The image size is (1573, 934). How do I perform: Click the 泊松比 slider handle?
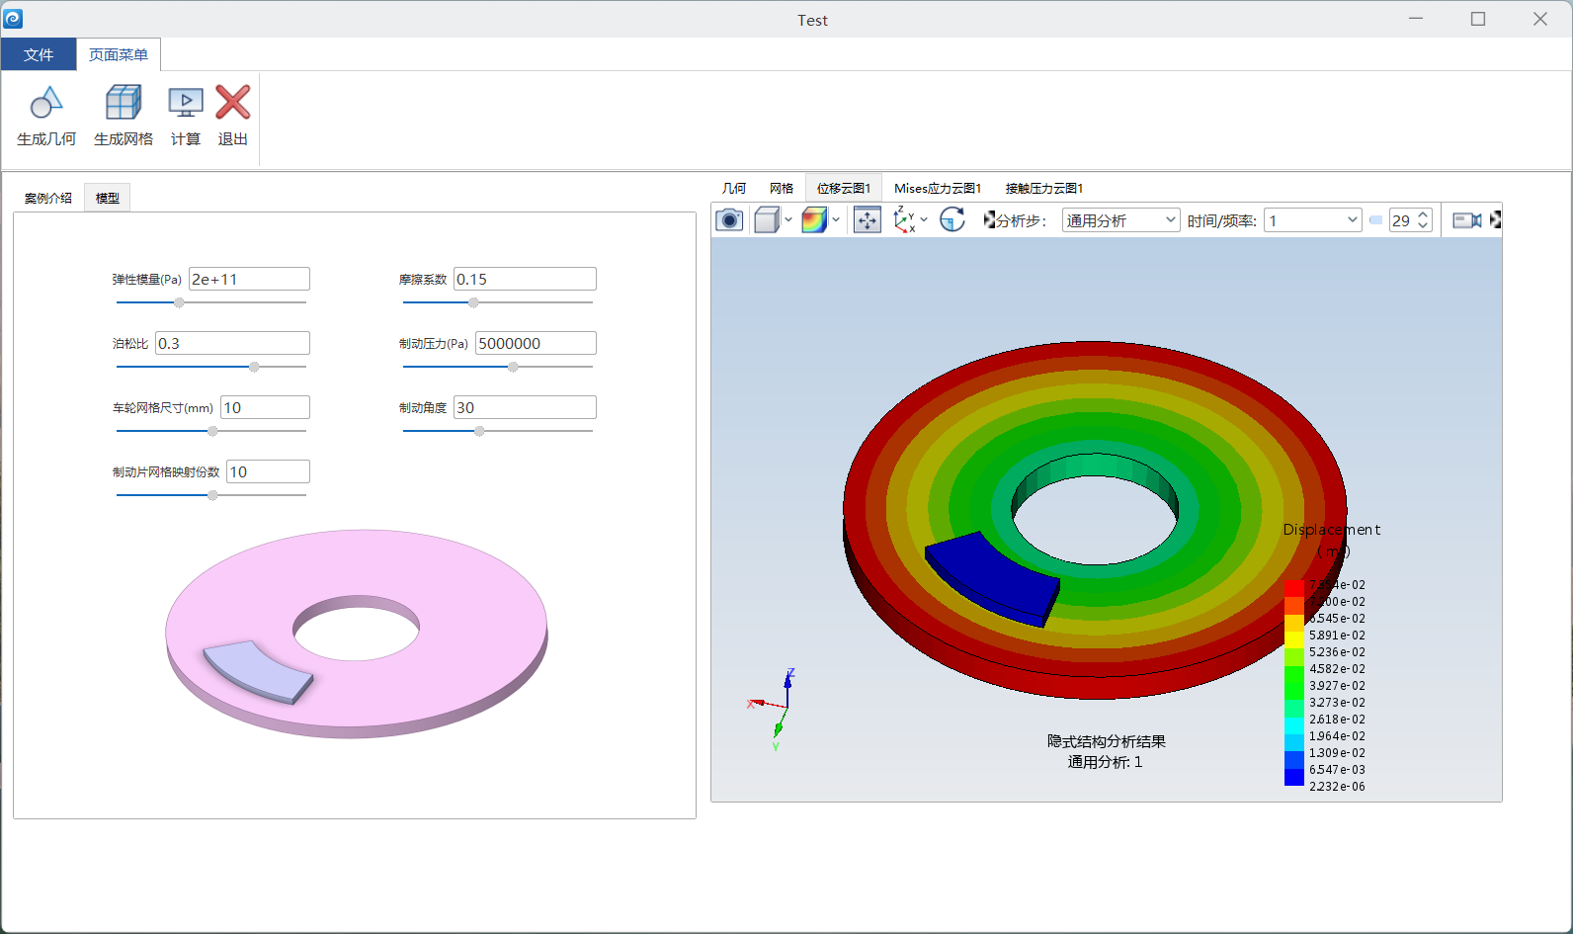click(x=254, y=367)
